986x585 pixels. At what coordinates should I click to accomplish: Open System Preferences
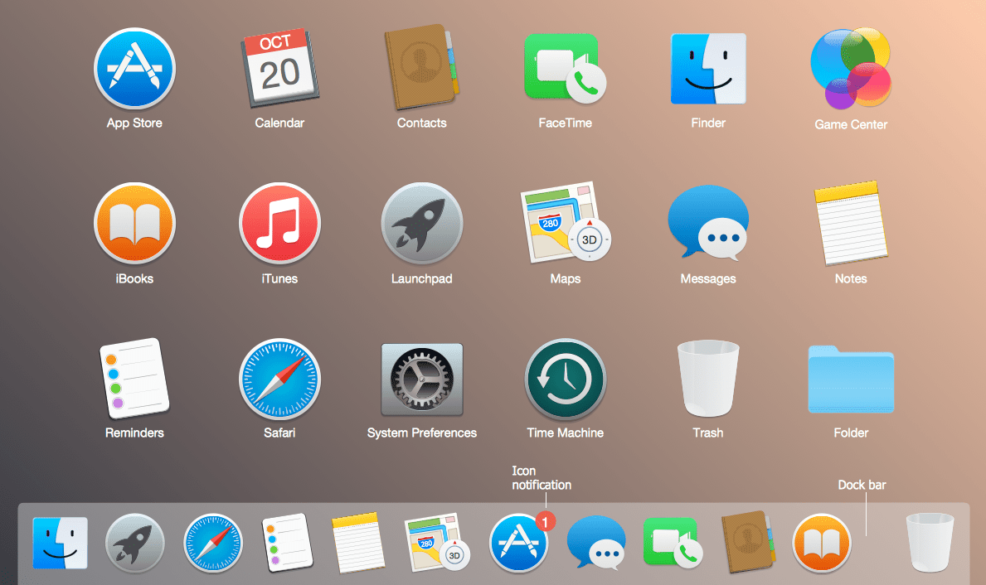421,379
